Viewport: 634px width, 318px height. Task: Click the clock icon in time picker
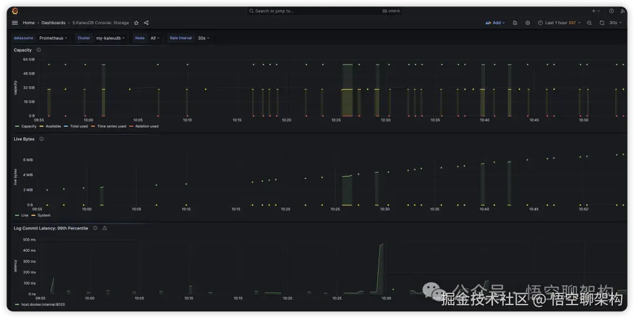coord(540,23)
